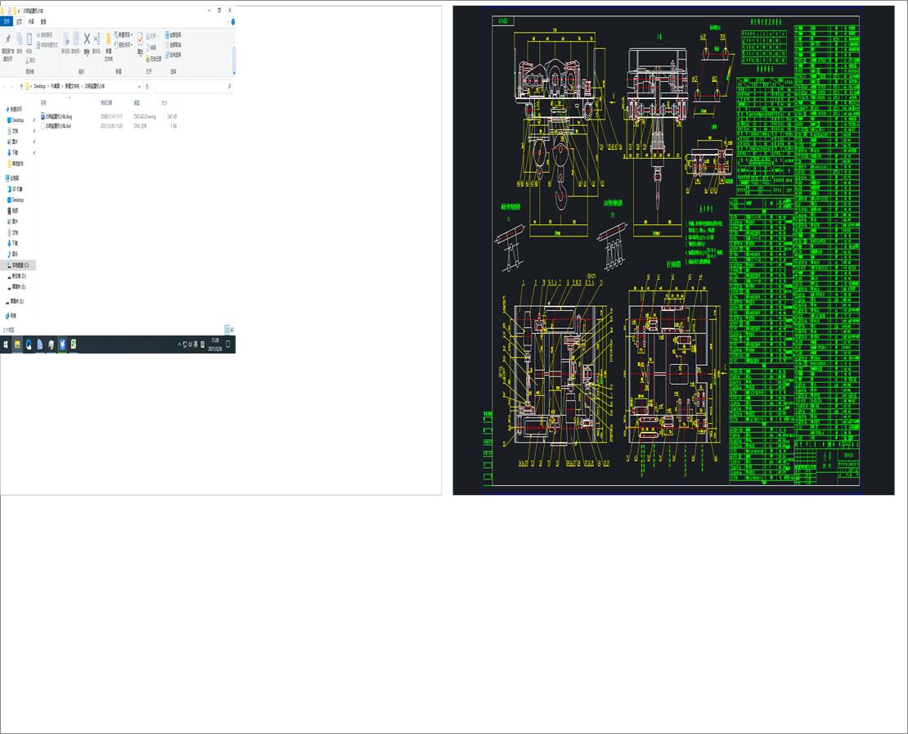Image resolution: width=908 pixels, height=734 pixels.
Task: Select the .dwg ZWCAD Drawing file
Action: click(x=109, y=116)
